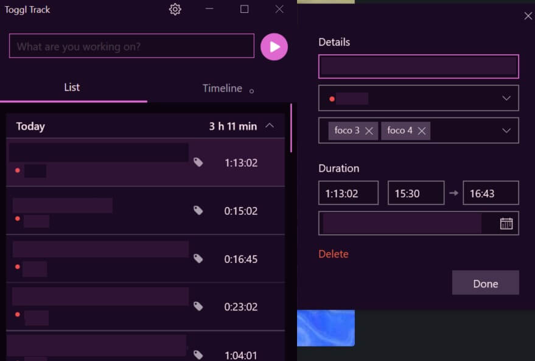Viewport: 535px width, 361px height.
Task: Click the '3 h 11 min' total
Action: 233,126
